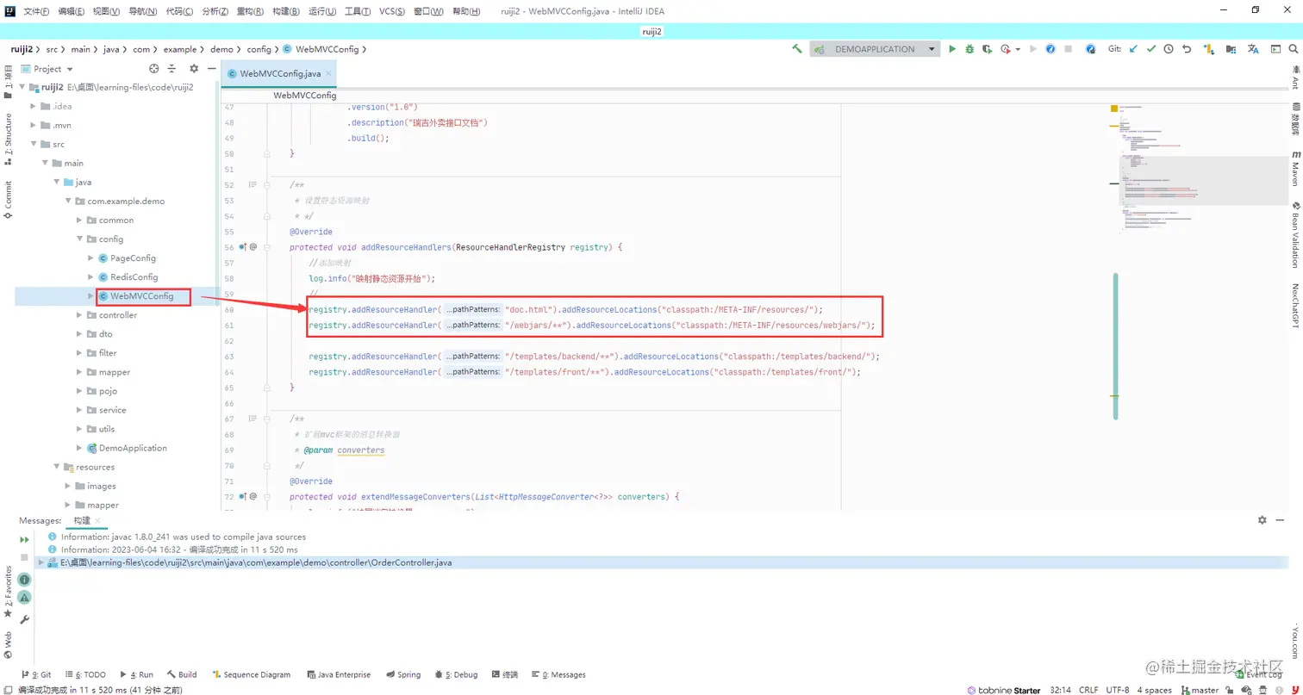Click the profiler run icon in toolbar
Viewport: 1303px width, 695px height.
(1006, 49)
